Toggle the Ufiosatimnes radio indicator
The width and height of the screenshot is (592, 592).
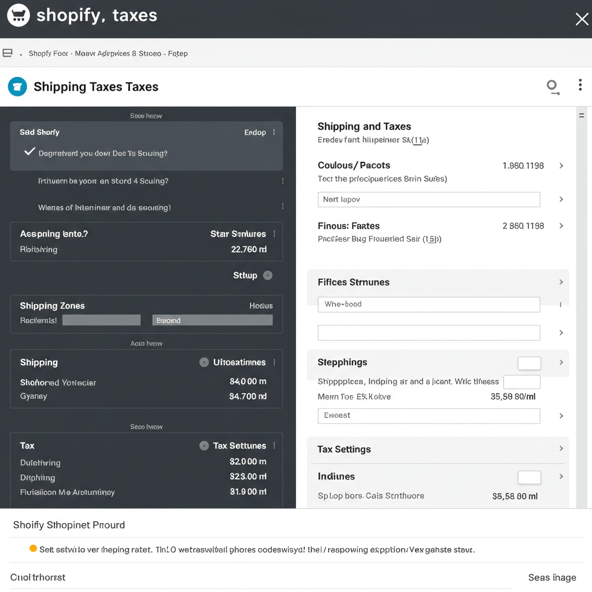click(x=204, y=362)
